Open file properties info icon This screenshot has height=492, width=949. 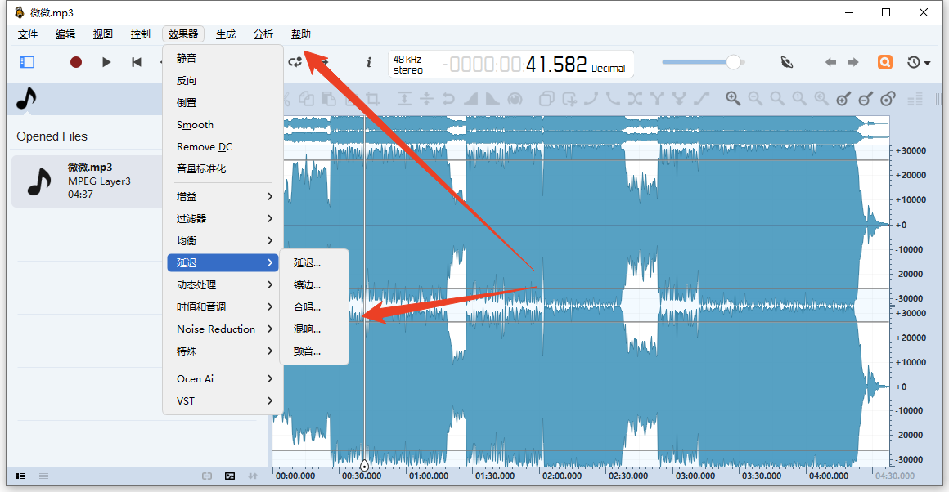click(369, 62)
